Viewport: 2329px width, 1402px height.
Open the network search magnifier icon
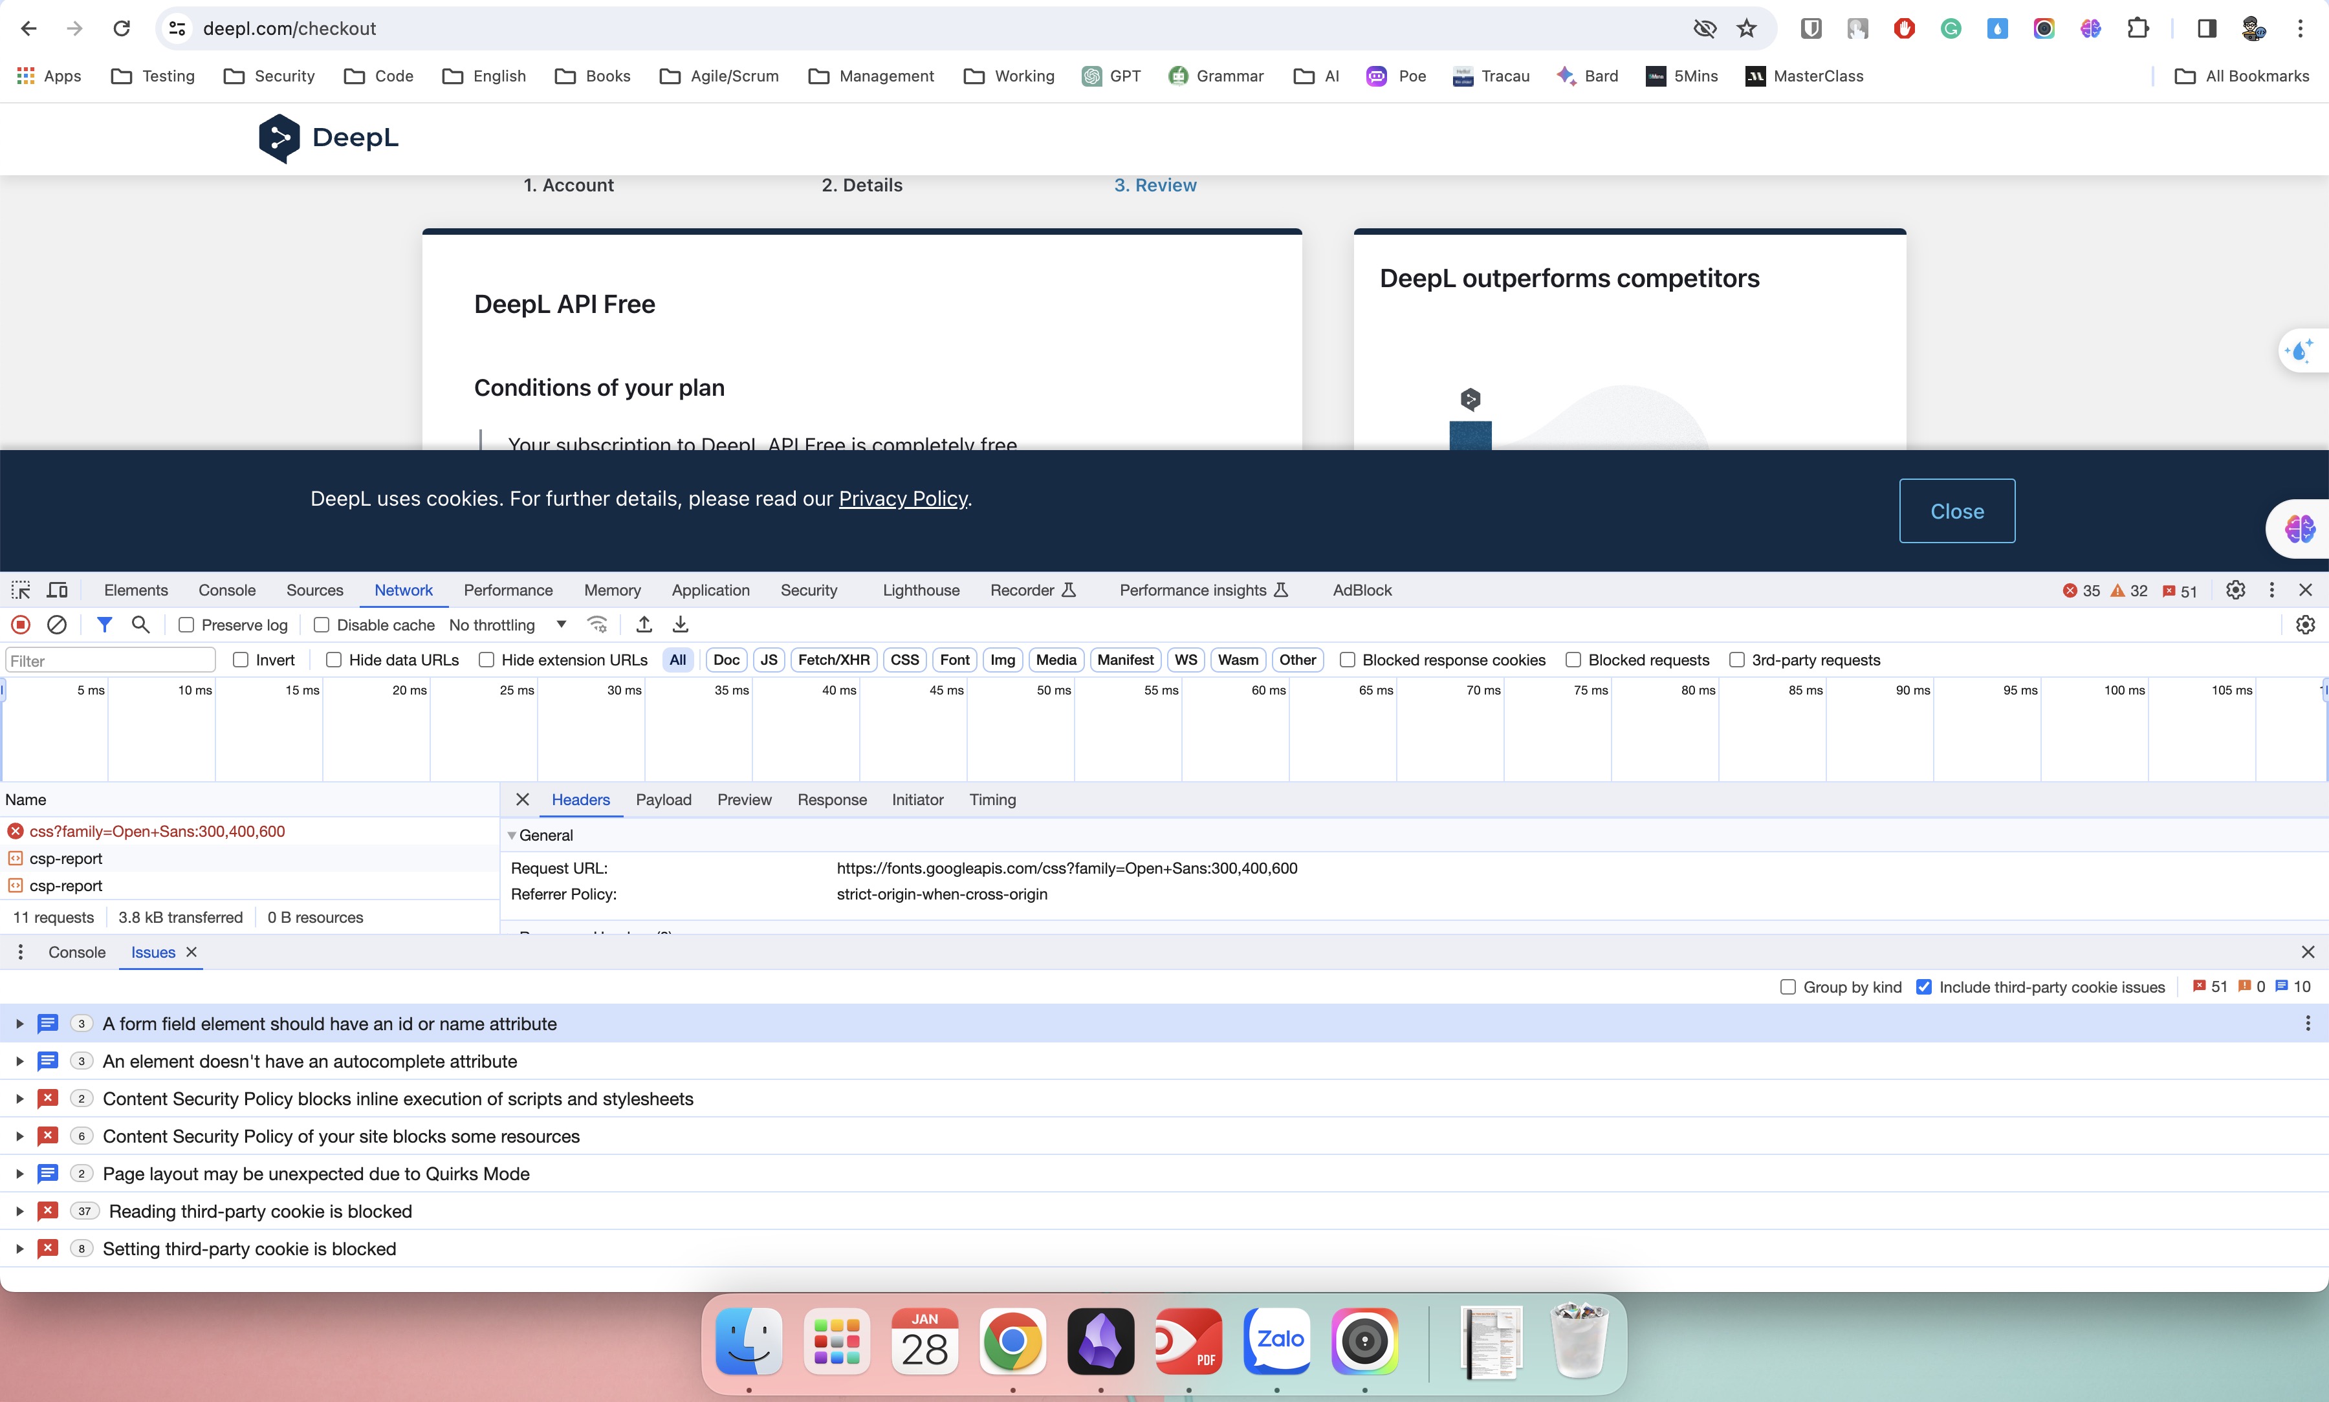[141, 625]
